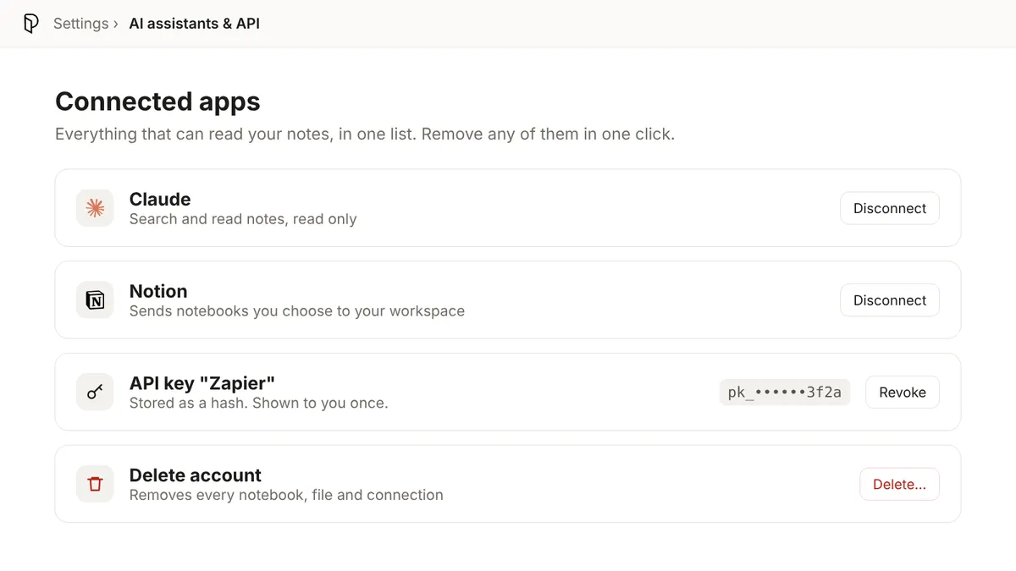The image size is (1016, 571).
Task: Click the key icon for API key Zapier
Action: [x=95, y=393]
